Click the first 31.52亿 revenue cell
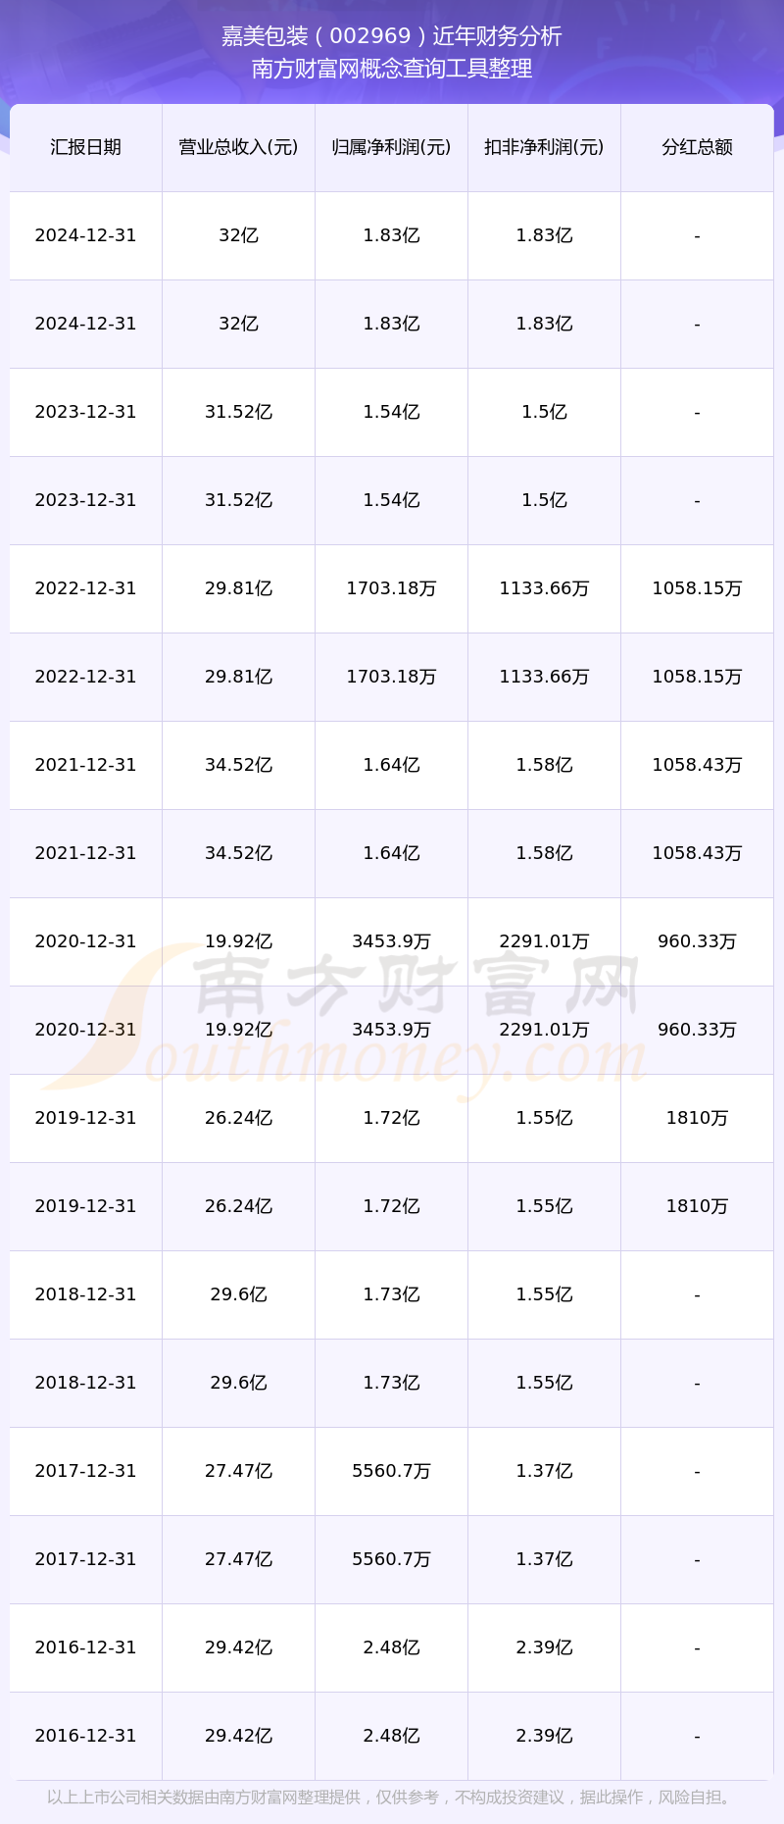Image resolution: width=784 pixels, height=1824 pixels. pyautogui.click(x=238, y=412)
